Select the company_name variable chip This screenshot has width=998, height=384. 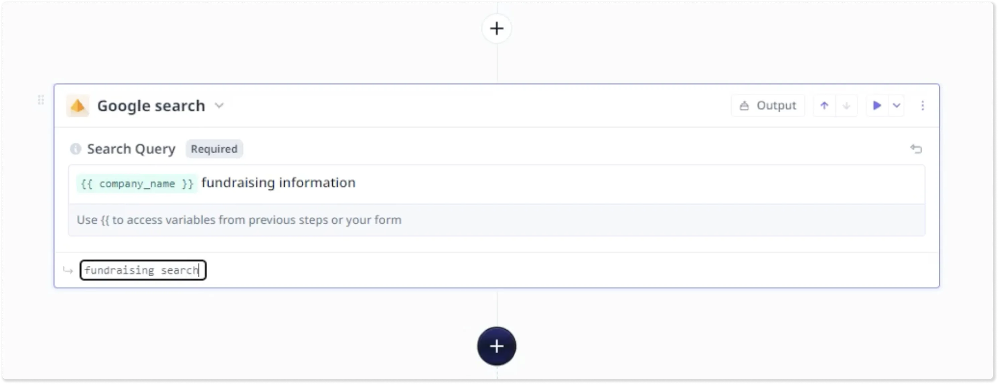(x=137, y=184)
